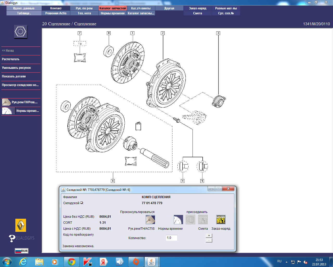Viewport: 333px width, 267px height.
Task: Open the Кат.з/ч-винты tab
Action: [141, 8]
